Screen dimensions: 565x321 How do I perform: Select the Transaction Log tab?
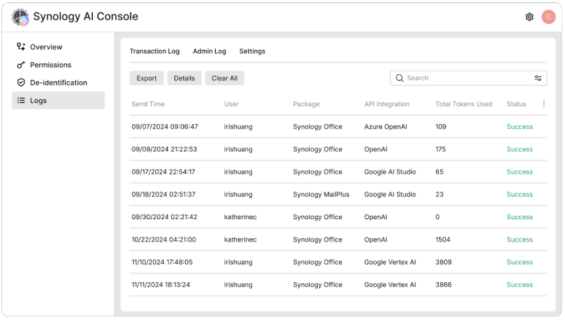[154, 51]
